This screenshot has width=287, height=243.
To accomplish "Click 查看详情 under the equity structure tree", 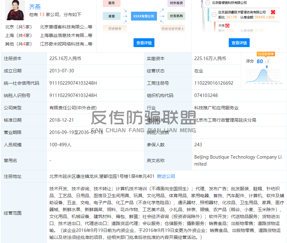I will [239, 43].
